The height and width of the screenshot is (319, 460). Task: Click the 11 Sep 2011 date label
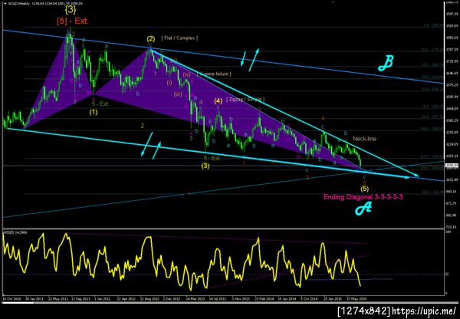click(80, 298)
